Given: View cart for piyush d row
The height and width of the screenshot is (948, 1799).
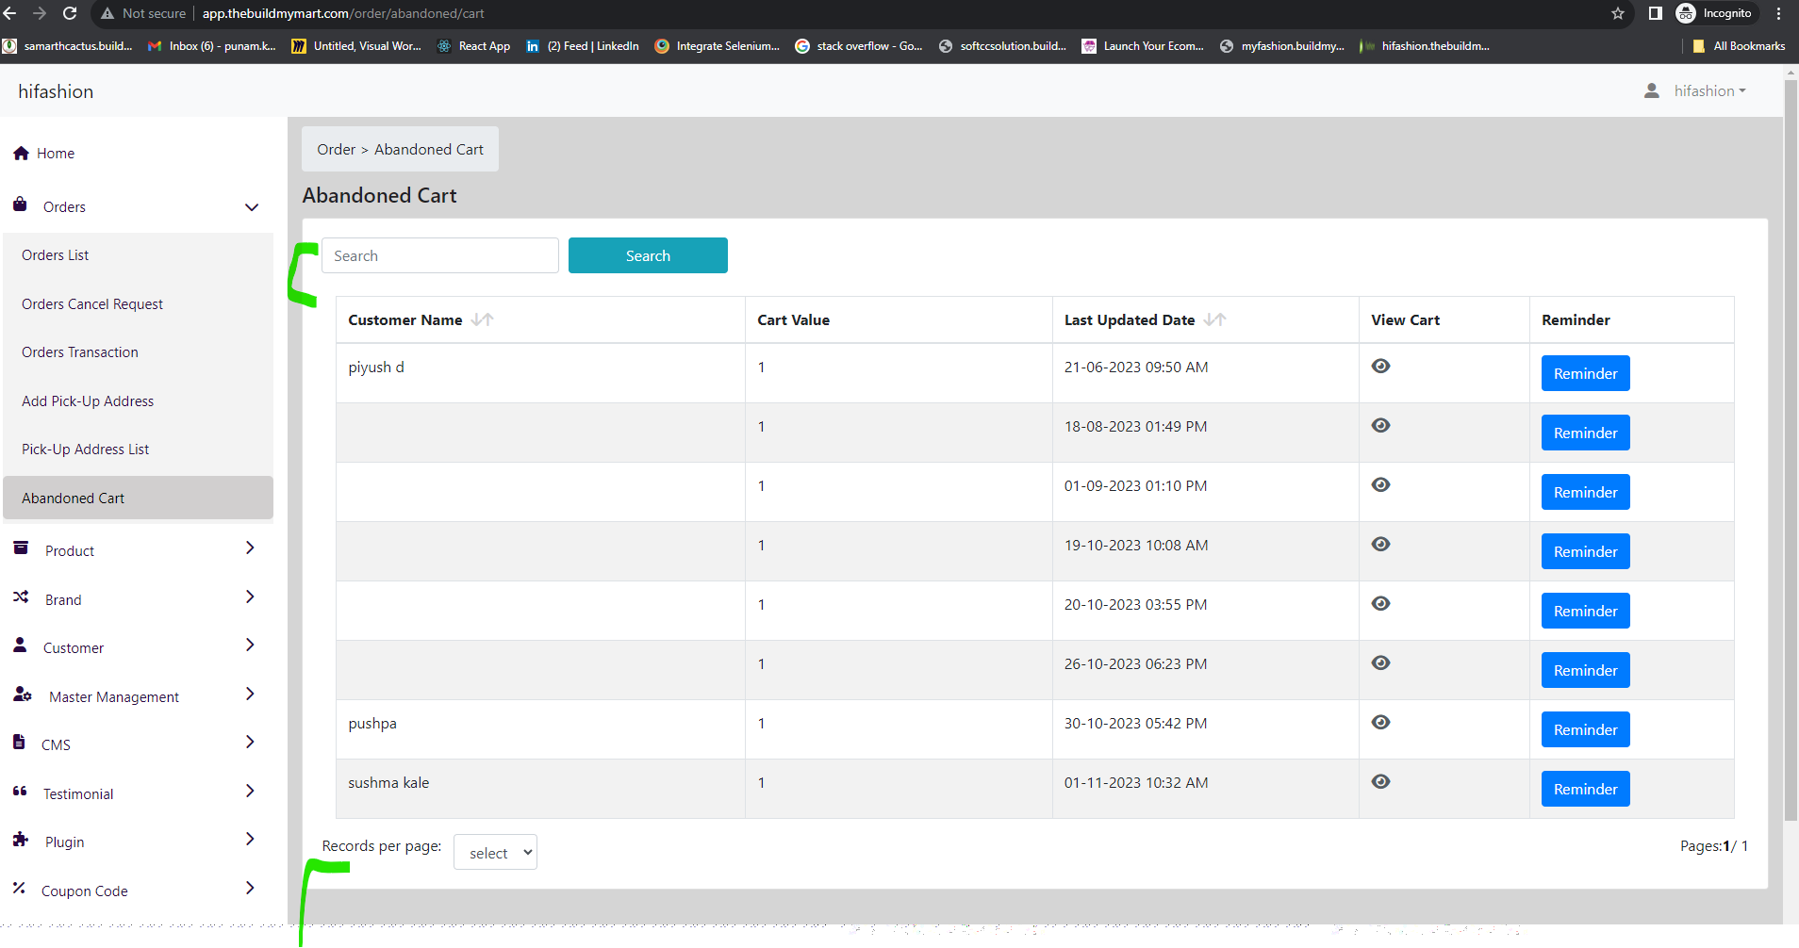Looking at the screenshot, I should (1381, 367).
